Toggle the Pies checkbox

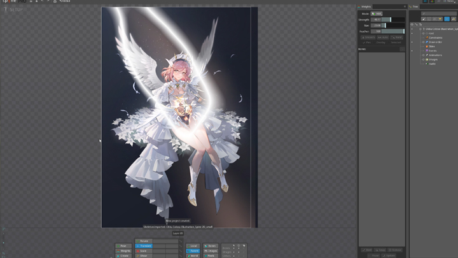pyautogui.click(x=366, y=43)
